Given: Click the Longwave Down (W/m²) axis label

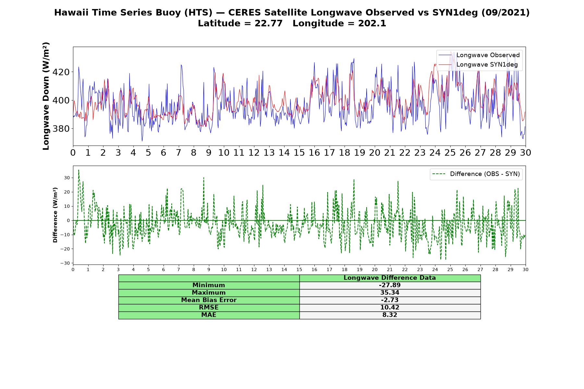Looking at the screenshot, I should [46, 96].
